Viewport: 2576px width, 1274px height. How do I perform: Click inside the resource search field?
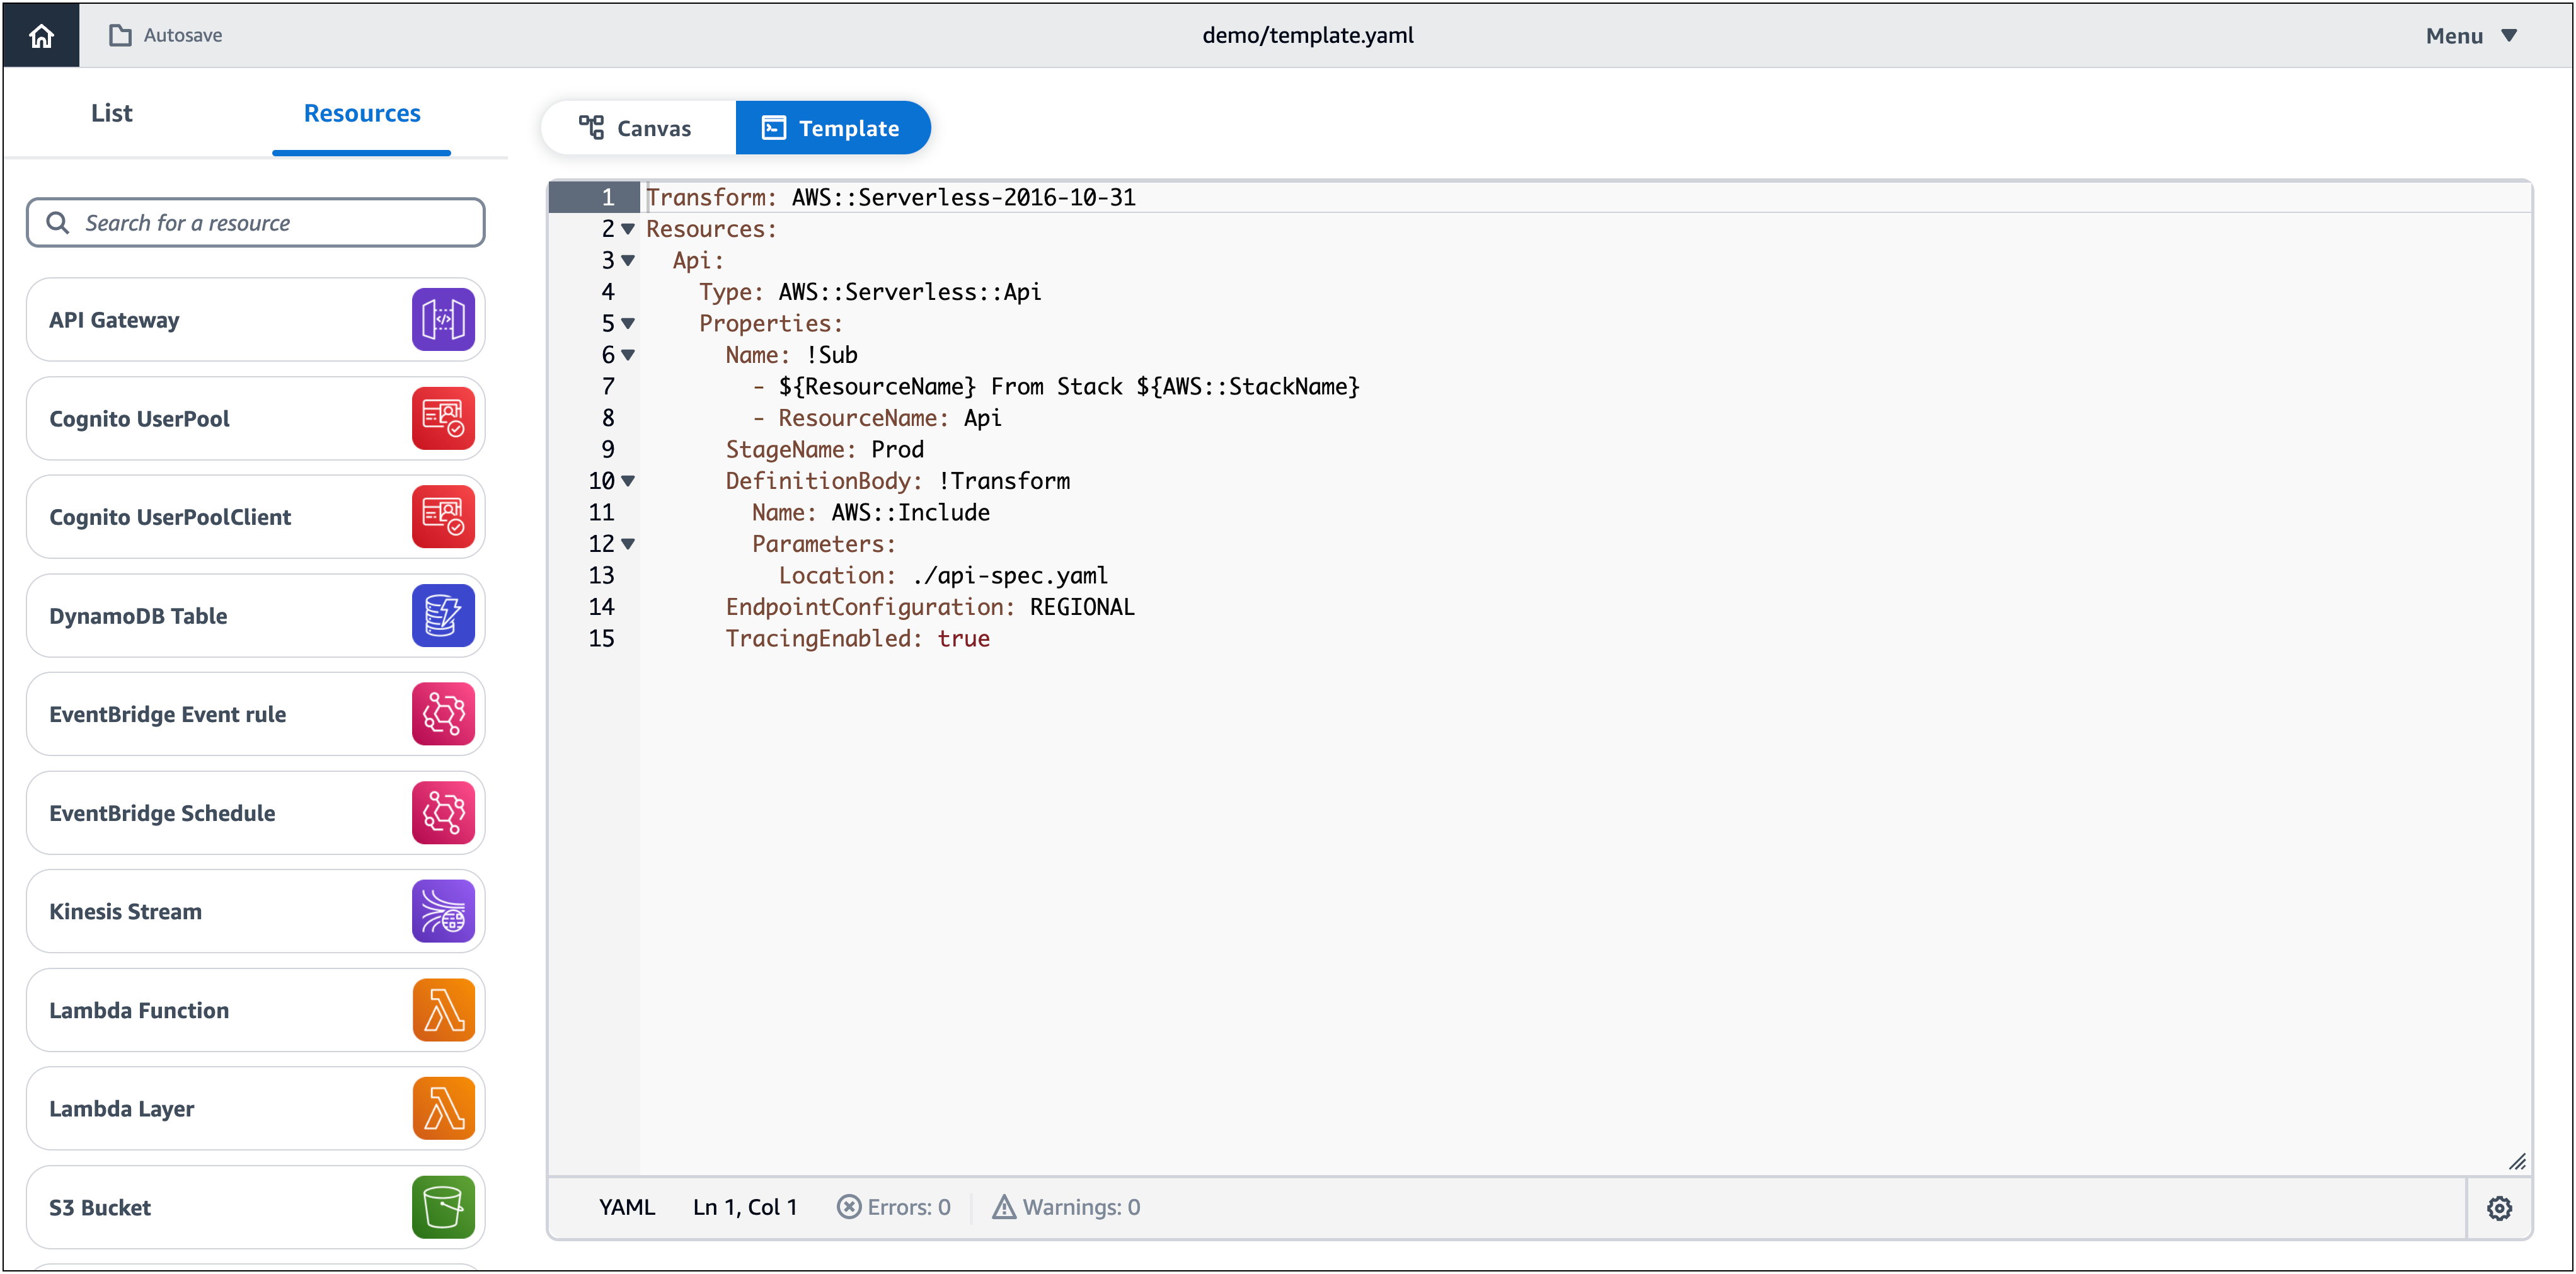click(x=255, y=222)
